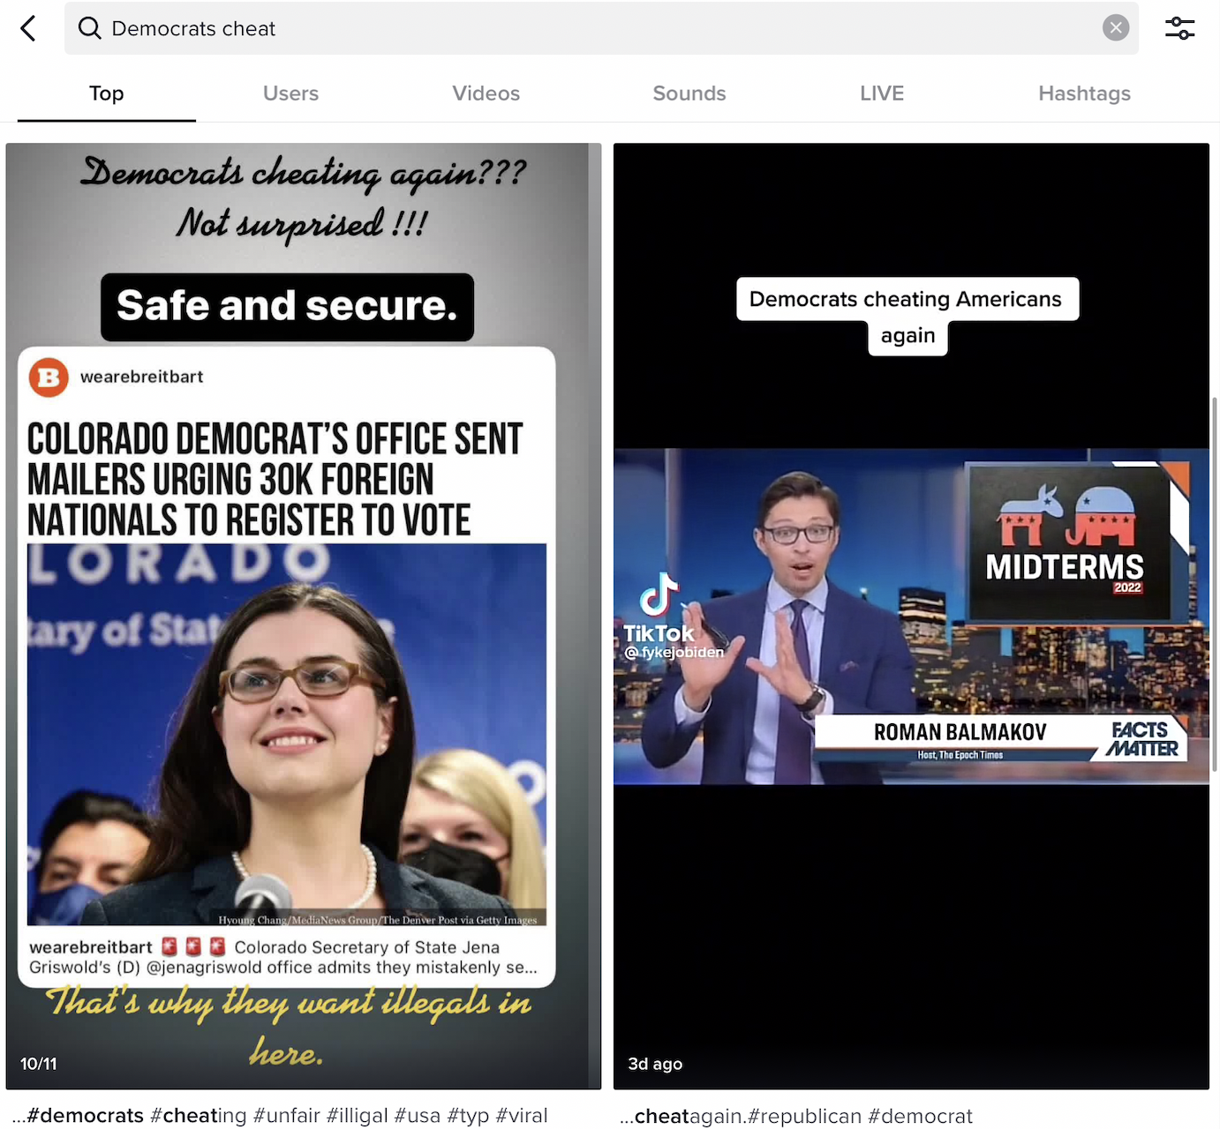1220x1129 pixels.
Task: Switch to the Users tab
Action: (290, 93)
